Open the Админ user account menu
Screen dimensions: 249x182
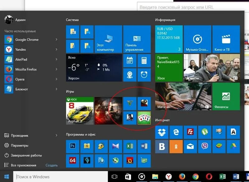point(15,20)
